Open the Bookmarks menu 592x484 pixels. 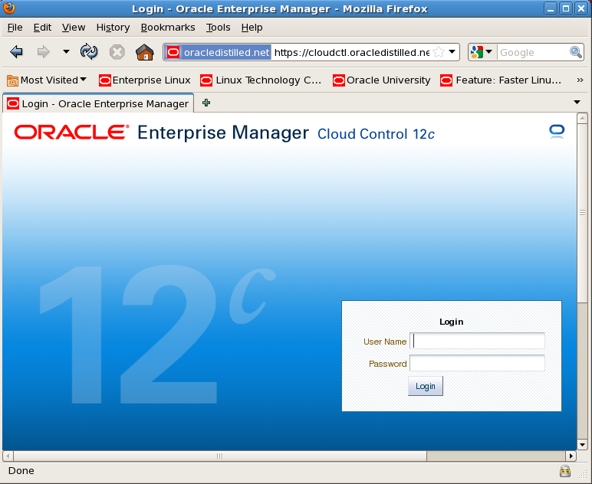168,28
